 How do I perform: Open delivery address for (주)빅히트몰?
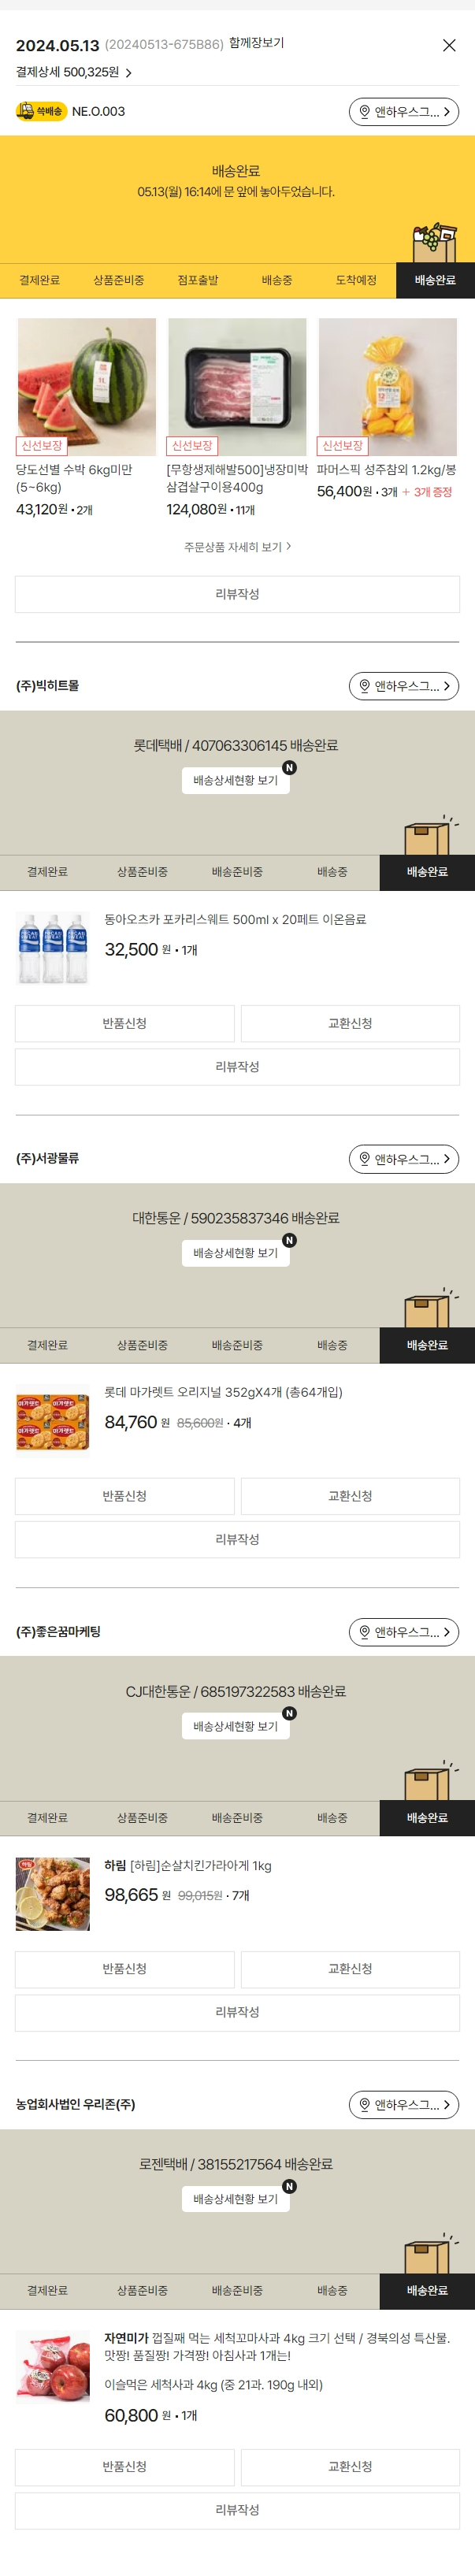pos(404,686)
